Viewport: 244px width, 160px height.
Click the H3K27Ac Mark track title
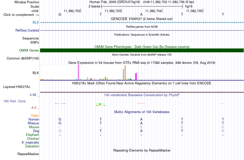point(142,83)
